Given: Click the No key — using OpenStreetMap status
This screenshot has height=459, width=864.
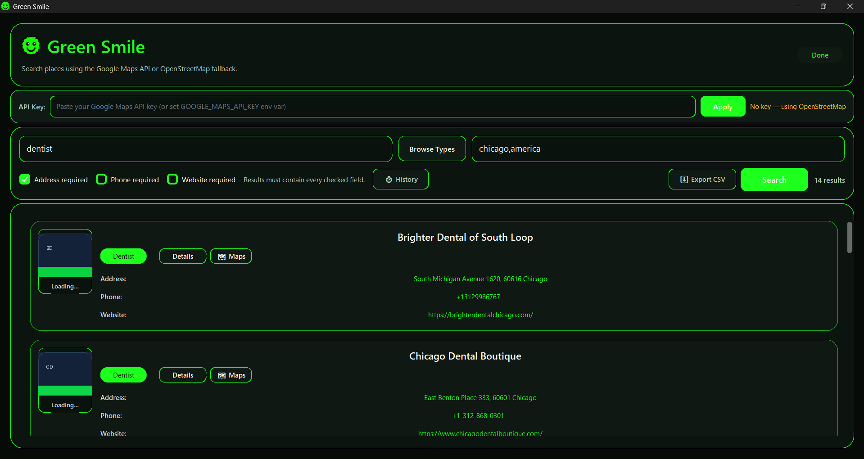Looking at the screenshot, I should point(798,107).
